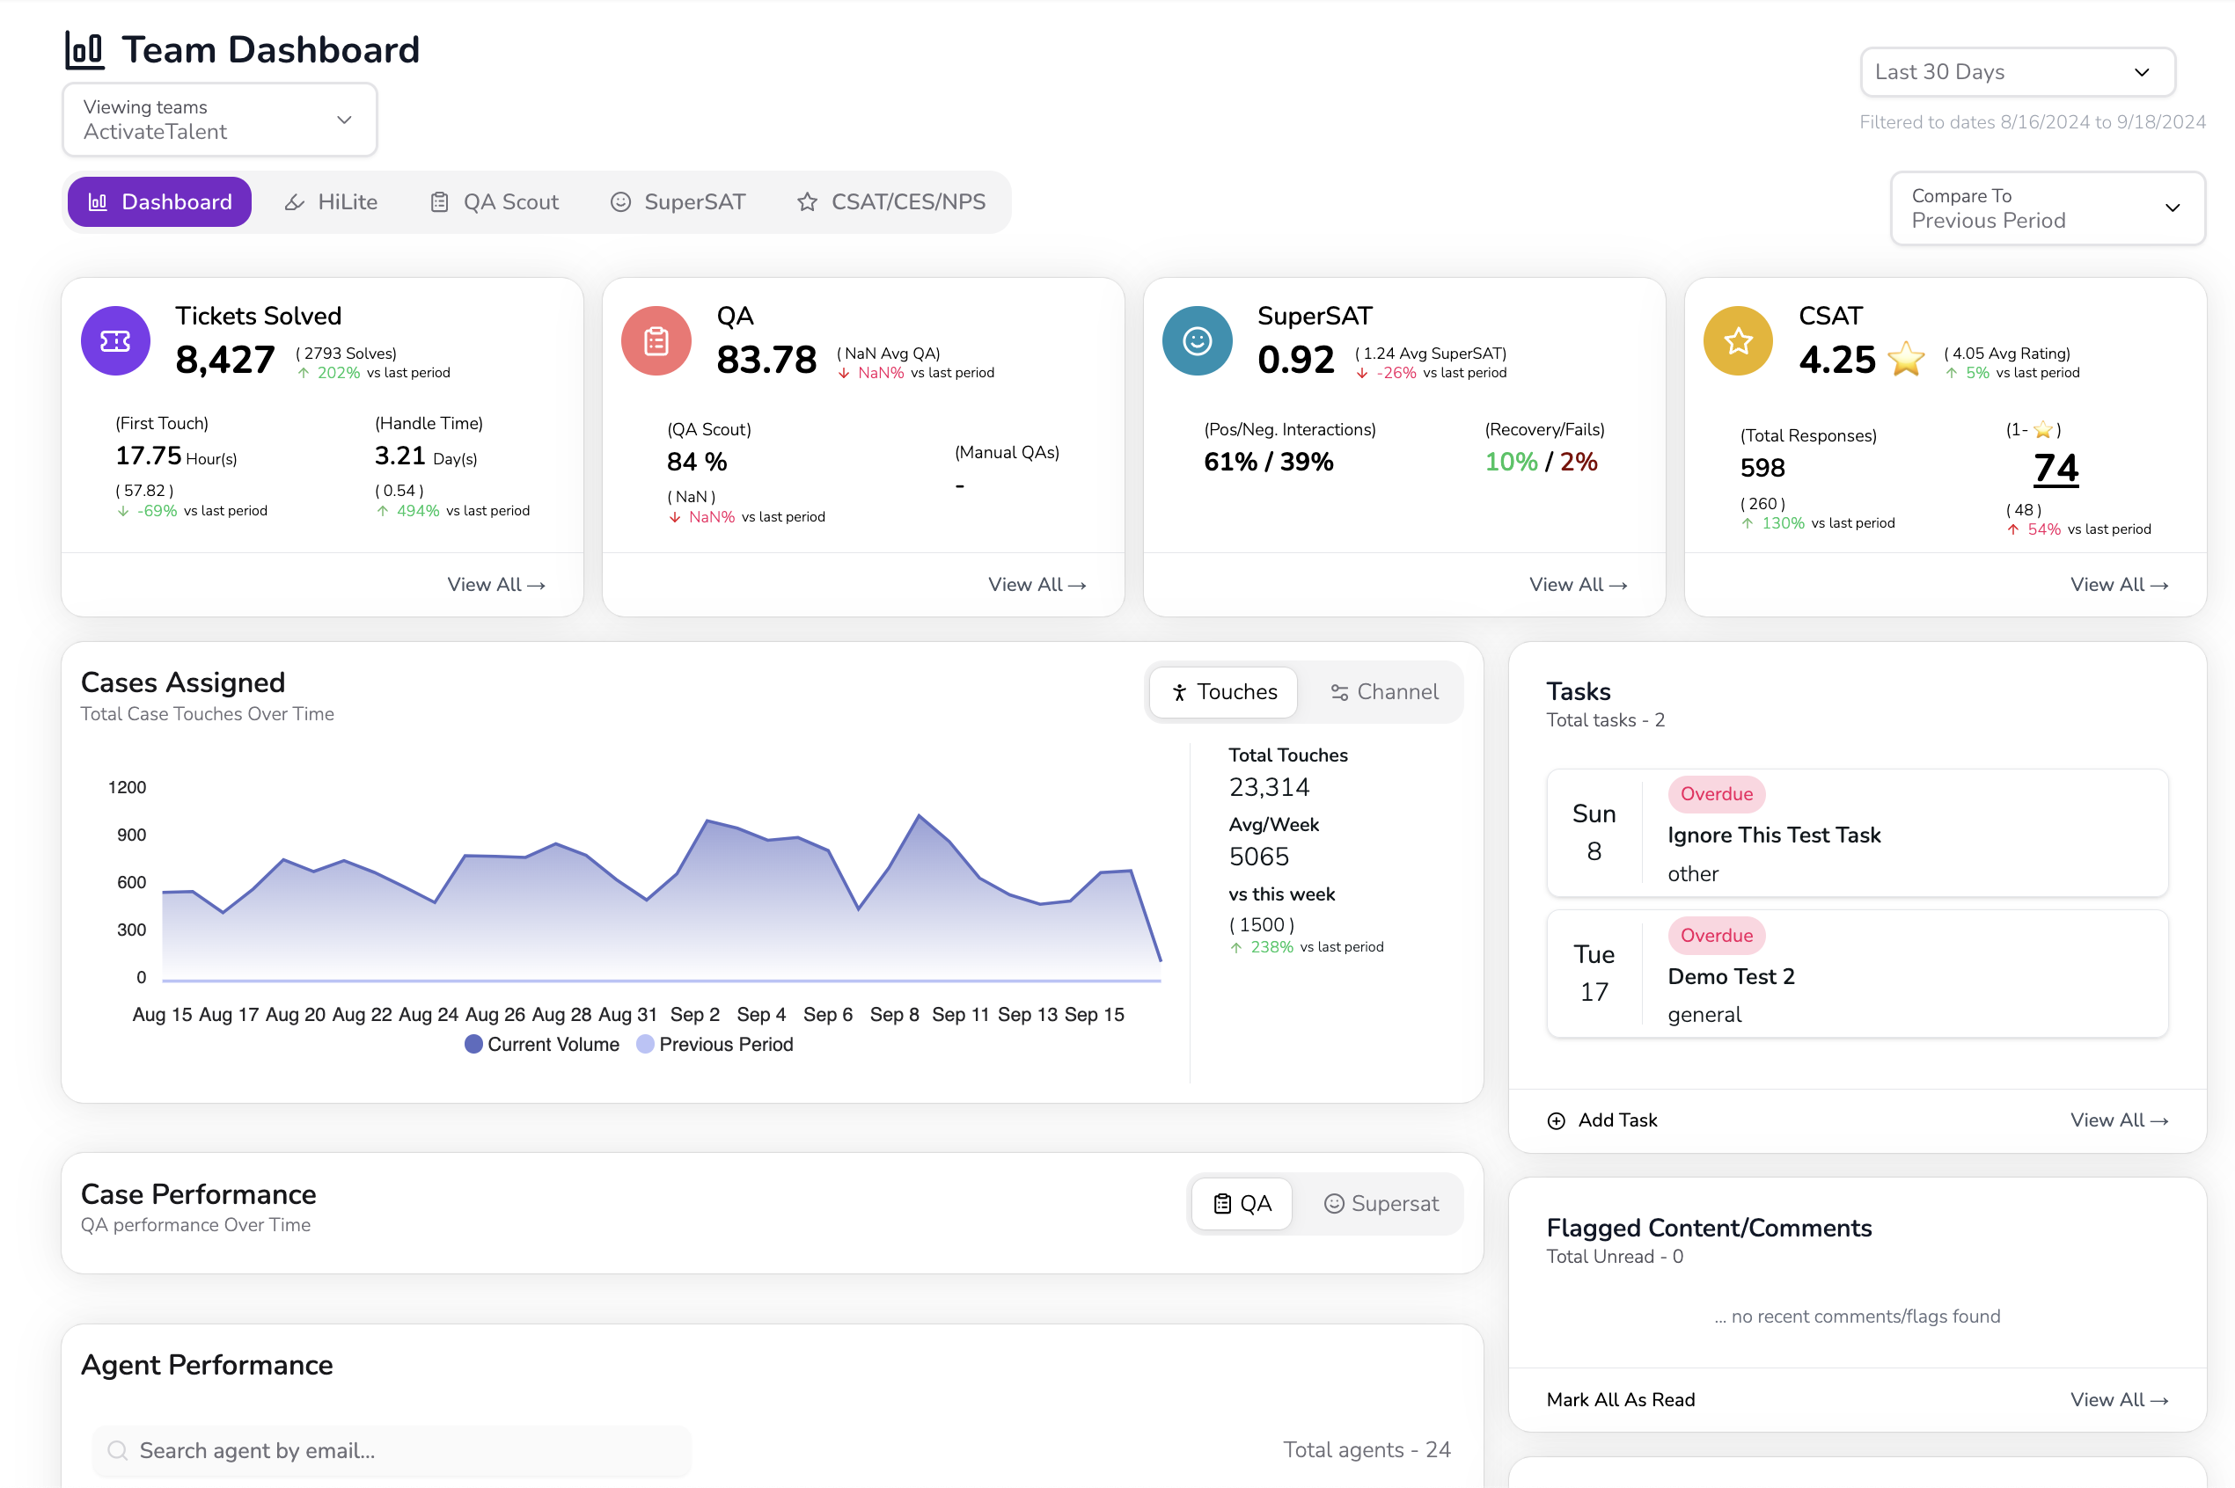
Task: Click the gold star beside 4.25 rating
Action: pyautogui.click(x=1905, y=360)
